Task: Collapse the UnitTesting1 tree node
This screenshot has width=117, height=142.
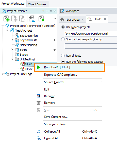Action: (12, 59)
